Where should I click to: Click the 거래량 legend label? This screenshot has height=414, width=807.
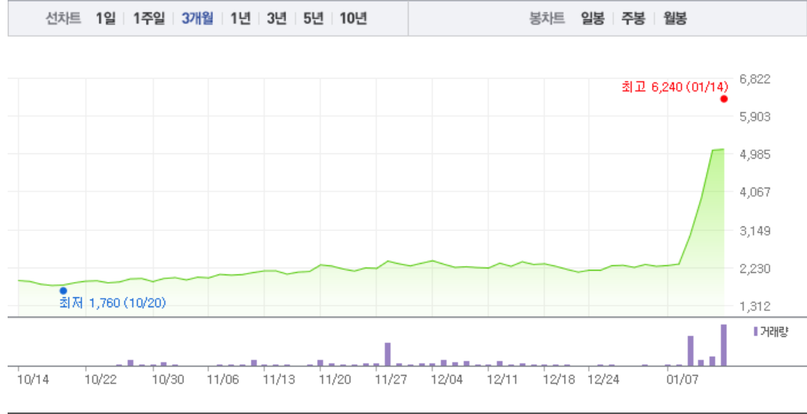click(x=774, y=332)
